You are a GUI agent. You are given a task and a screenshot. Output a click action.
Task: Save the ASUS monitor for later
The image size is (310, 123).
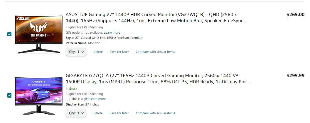pos(119,52)
